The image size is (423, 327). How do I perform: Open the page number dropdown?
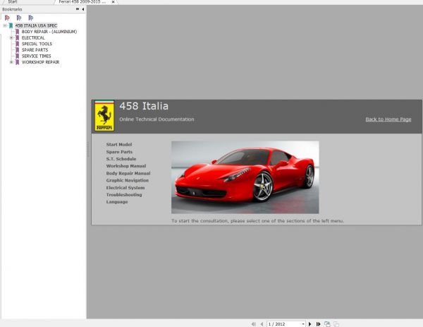[x=303, y=323]
